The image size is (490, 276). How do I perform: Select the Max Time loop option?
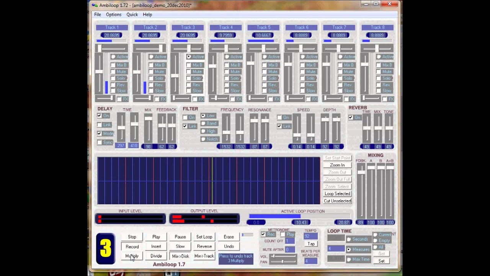[x=349, y=260]
